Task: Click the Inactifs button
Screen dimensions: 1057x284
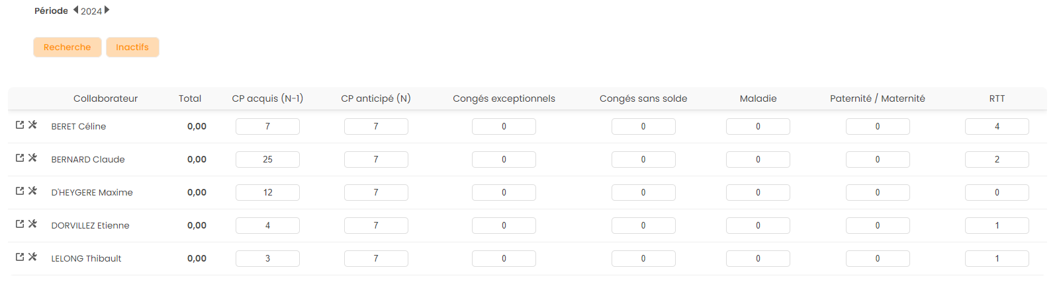Action: tap(132, 47)
